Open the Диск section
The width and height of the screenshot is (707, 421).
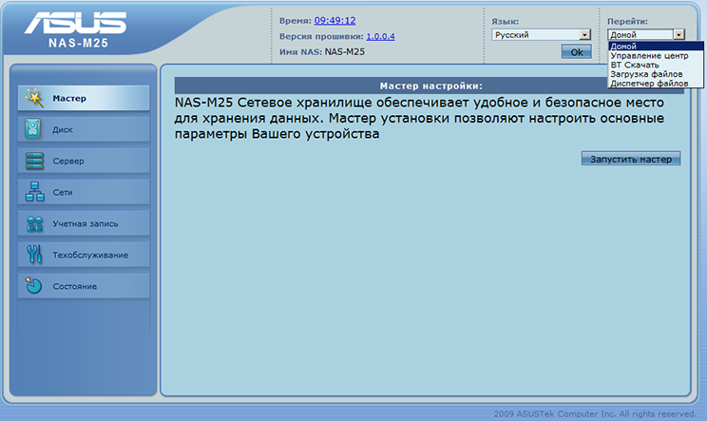(84, 129)
